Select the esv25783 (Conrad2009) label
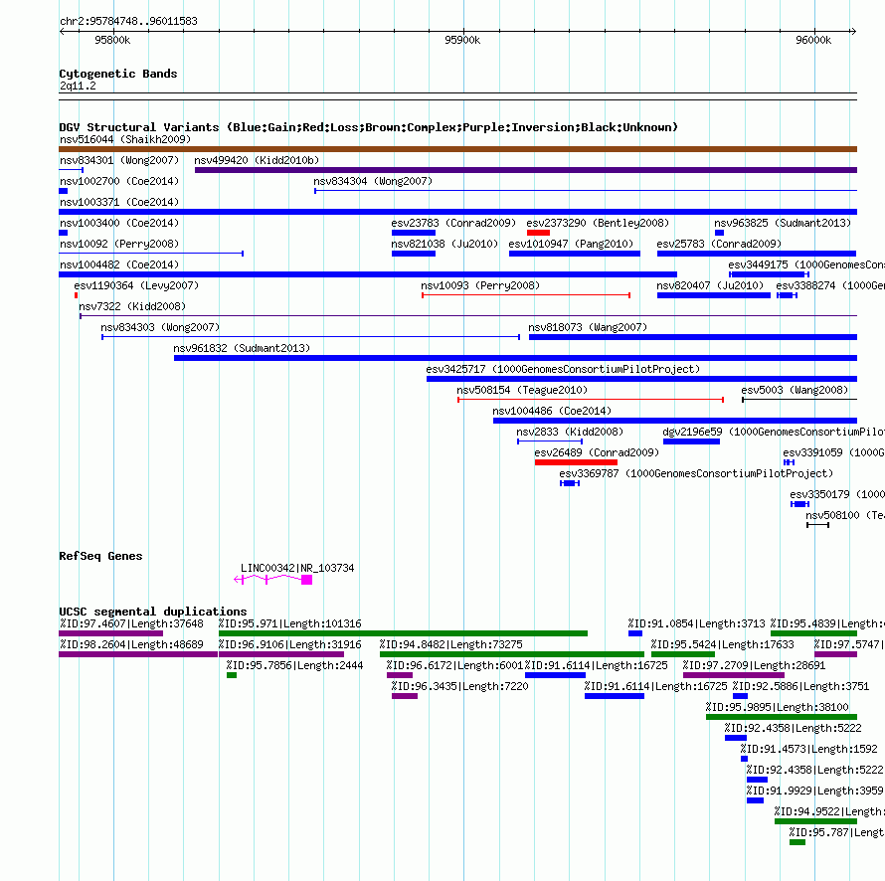885x881 pixels. pyautogui.click(x=719, y=244)
